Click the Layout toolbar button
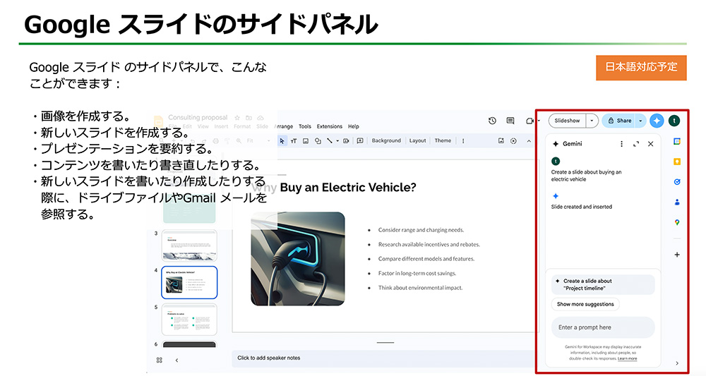Image resolution: width=706 pixels, height=376 pixels. point(417,140)
